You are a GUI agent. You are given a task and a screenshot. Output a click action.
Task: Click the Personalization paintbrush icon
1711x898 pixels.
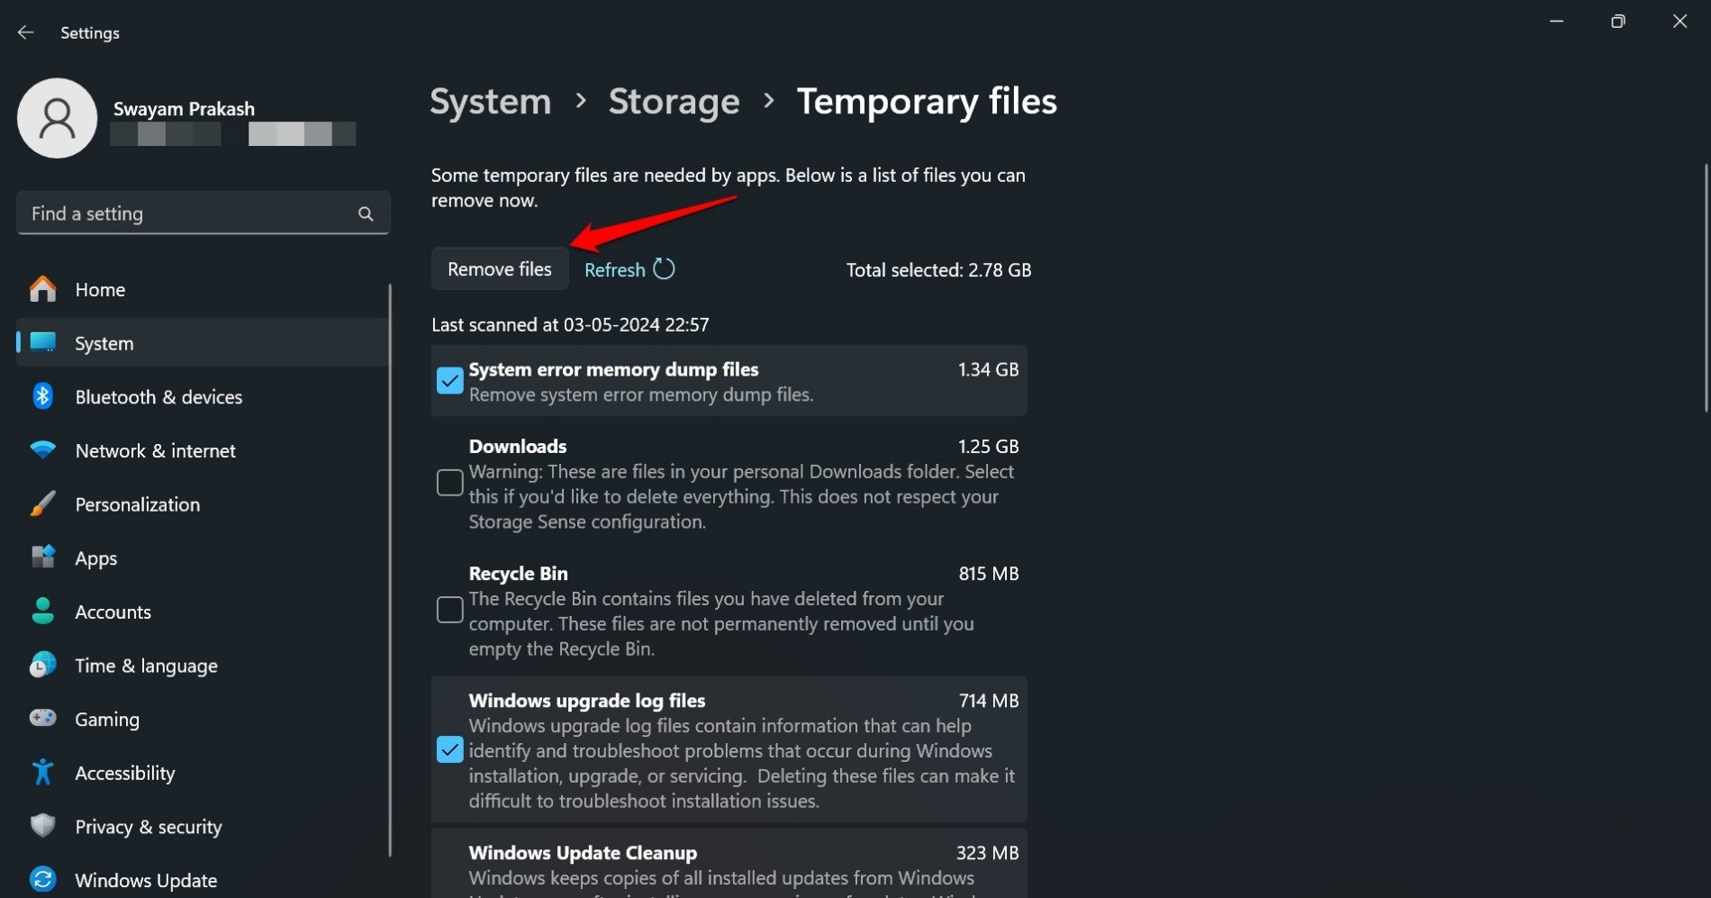[42, 504]
